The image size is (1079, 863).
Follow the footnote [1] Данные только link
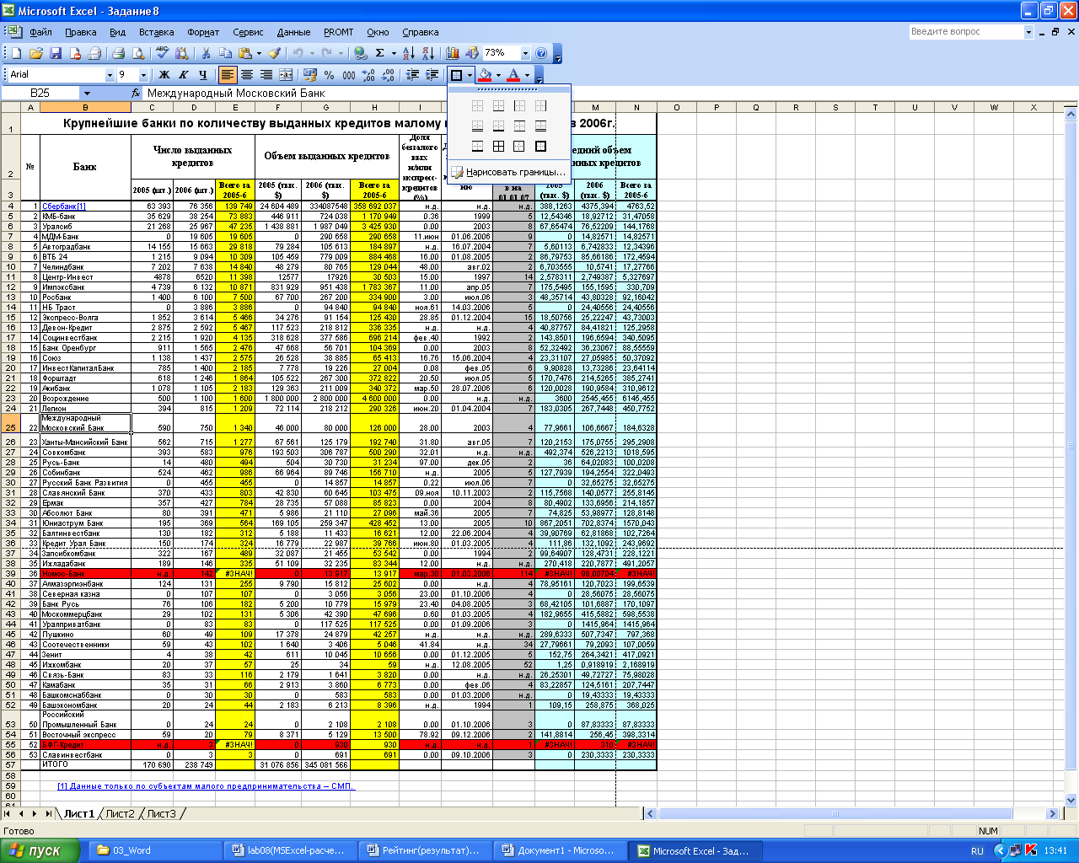pyautogui.click(x=206, y=786)
